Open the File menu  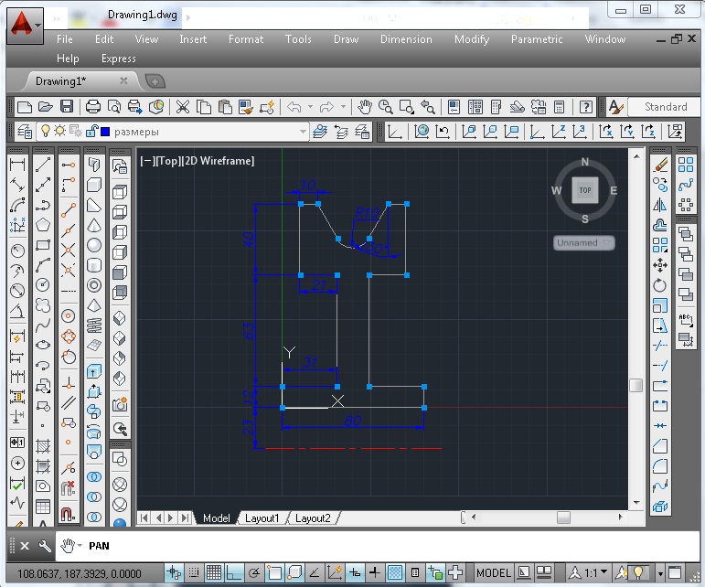click(65, 39)
